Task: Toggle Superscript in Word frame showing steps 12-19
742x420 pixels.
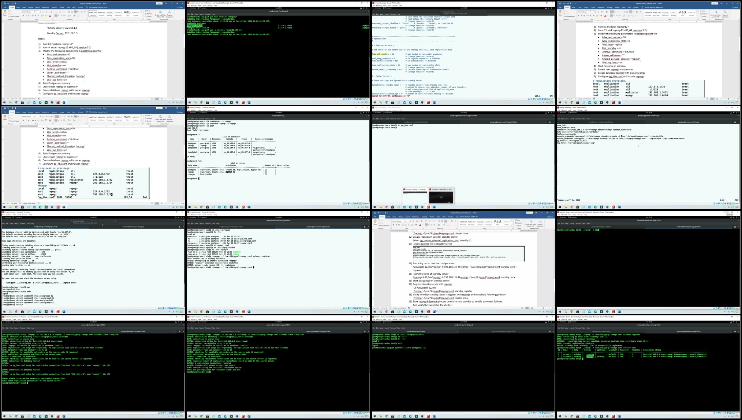Action: click(x=408, y=225)
